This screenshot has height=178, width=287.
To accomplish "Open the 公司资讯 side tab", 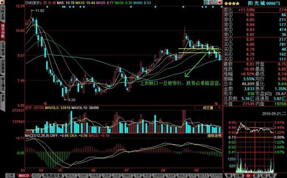I will click(3, 49).
